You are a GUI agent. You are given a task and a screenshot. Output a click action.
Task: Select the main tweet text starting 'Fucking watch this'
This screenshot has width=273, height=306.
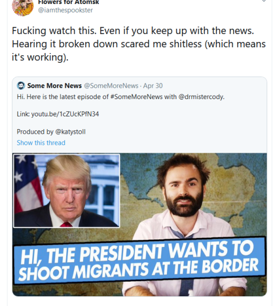point(139,44)
